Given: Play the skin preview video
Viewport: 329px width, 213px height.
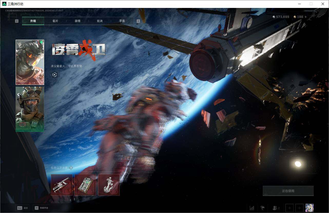Looking at the screenshot, I should (54, 74).
